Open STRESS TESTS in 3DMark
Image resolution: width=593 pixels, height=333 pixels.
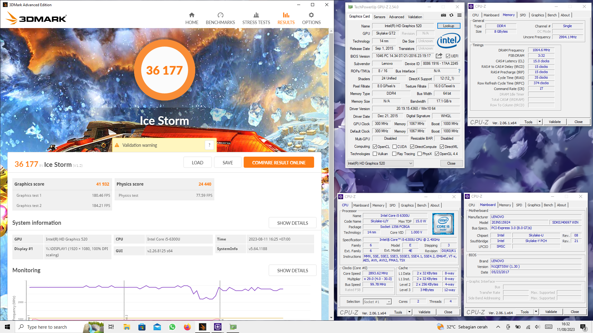click(256, 18)
